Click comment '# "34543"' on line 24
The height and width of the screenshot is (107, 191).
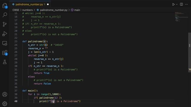click(57, 45)
